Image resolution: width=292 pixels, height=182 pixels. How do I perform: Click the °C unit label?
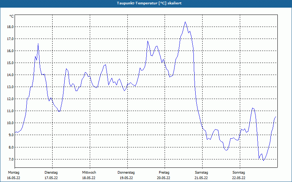coord(12,16)
